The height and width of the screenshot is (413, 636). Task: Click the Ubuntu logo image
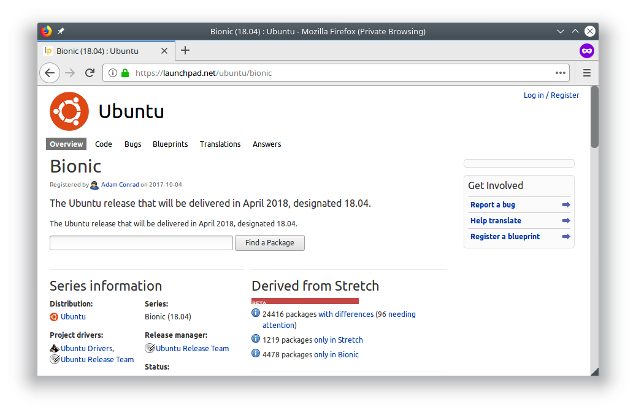(x=69, y=111)
